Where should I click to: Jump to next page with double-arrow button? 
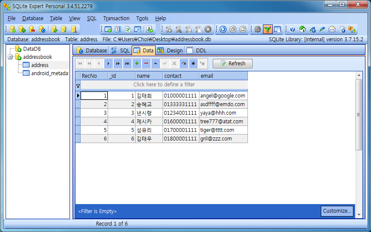tap(118, 64)
